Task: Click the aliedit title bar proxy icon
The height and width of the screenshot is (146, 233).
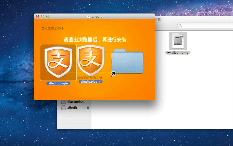Action: [89, 16]
